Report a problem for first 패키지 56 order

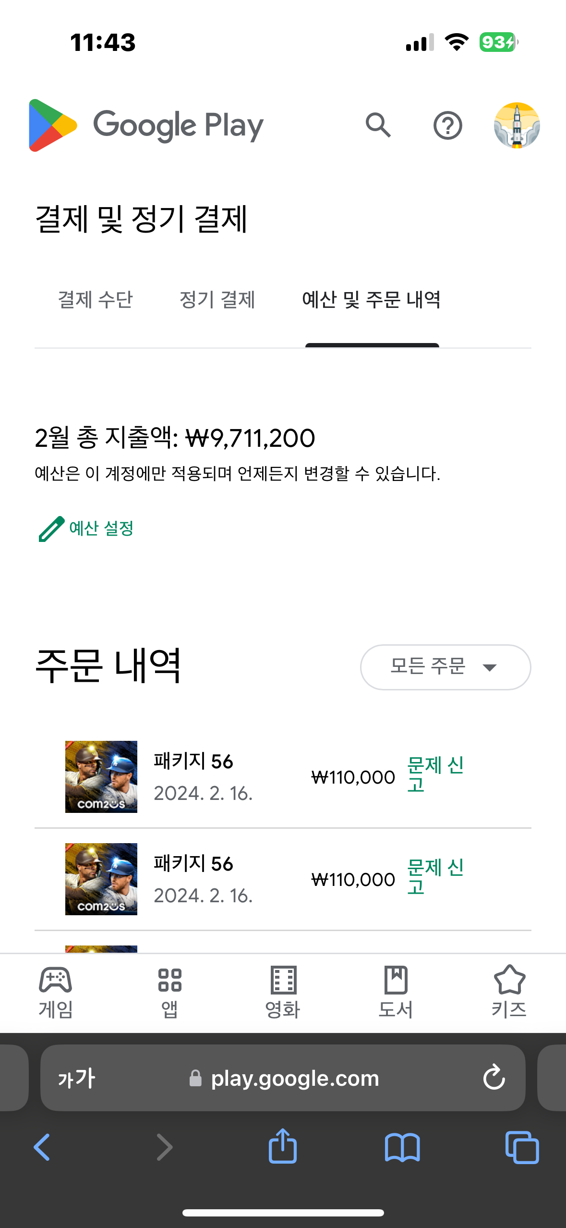[435, 774]
